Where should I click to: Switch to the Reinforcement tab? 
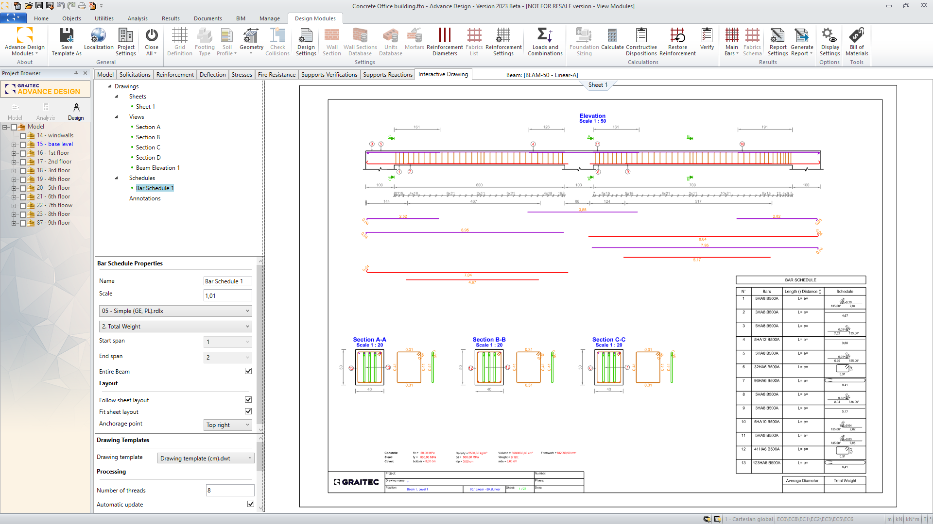pos(175,74)
